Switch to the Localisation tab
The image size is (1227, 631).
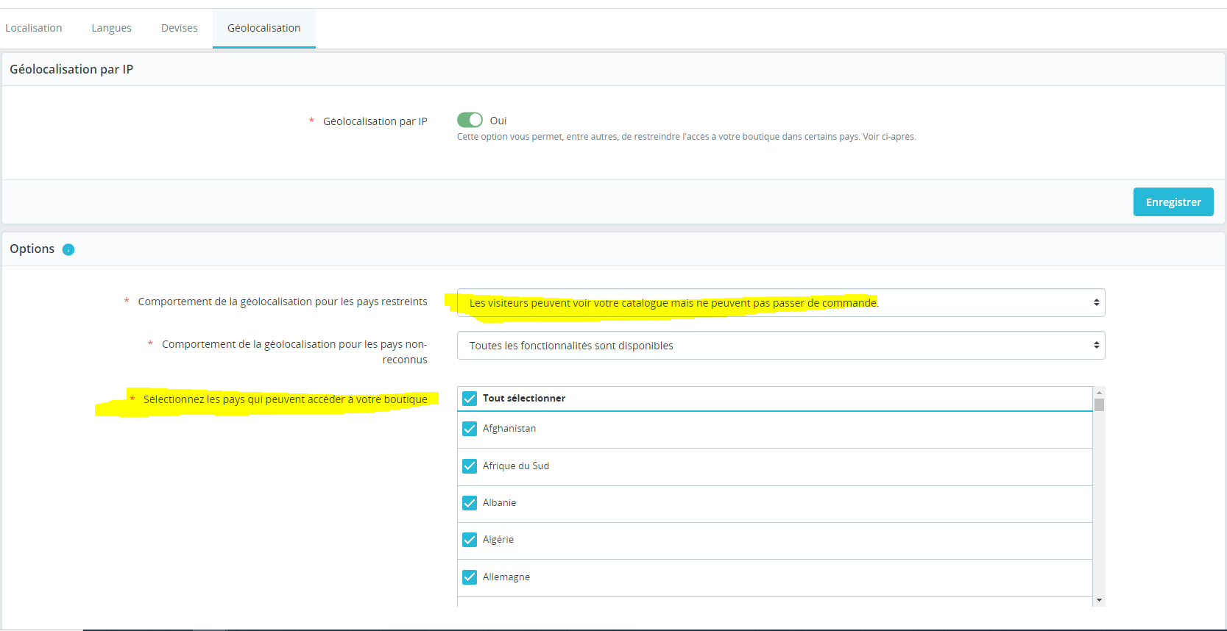(34, 28)
